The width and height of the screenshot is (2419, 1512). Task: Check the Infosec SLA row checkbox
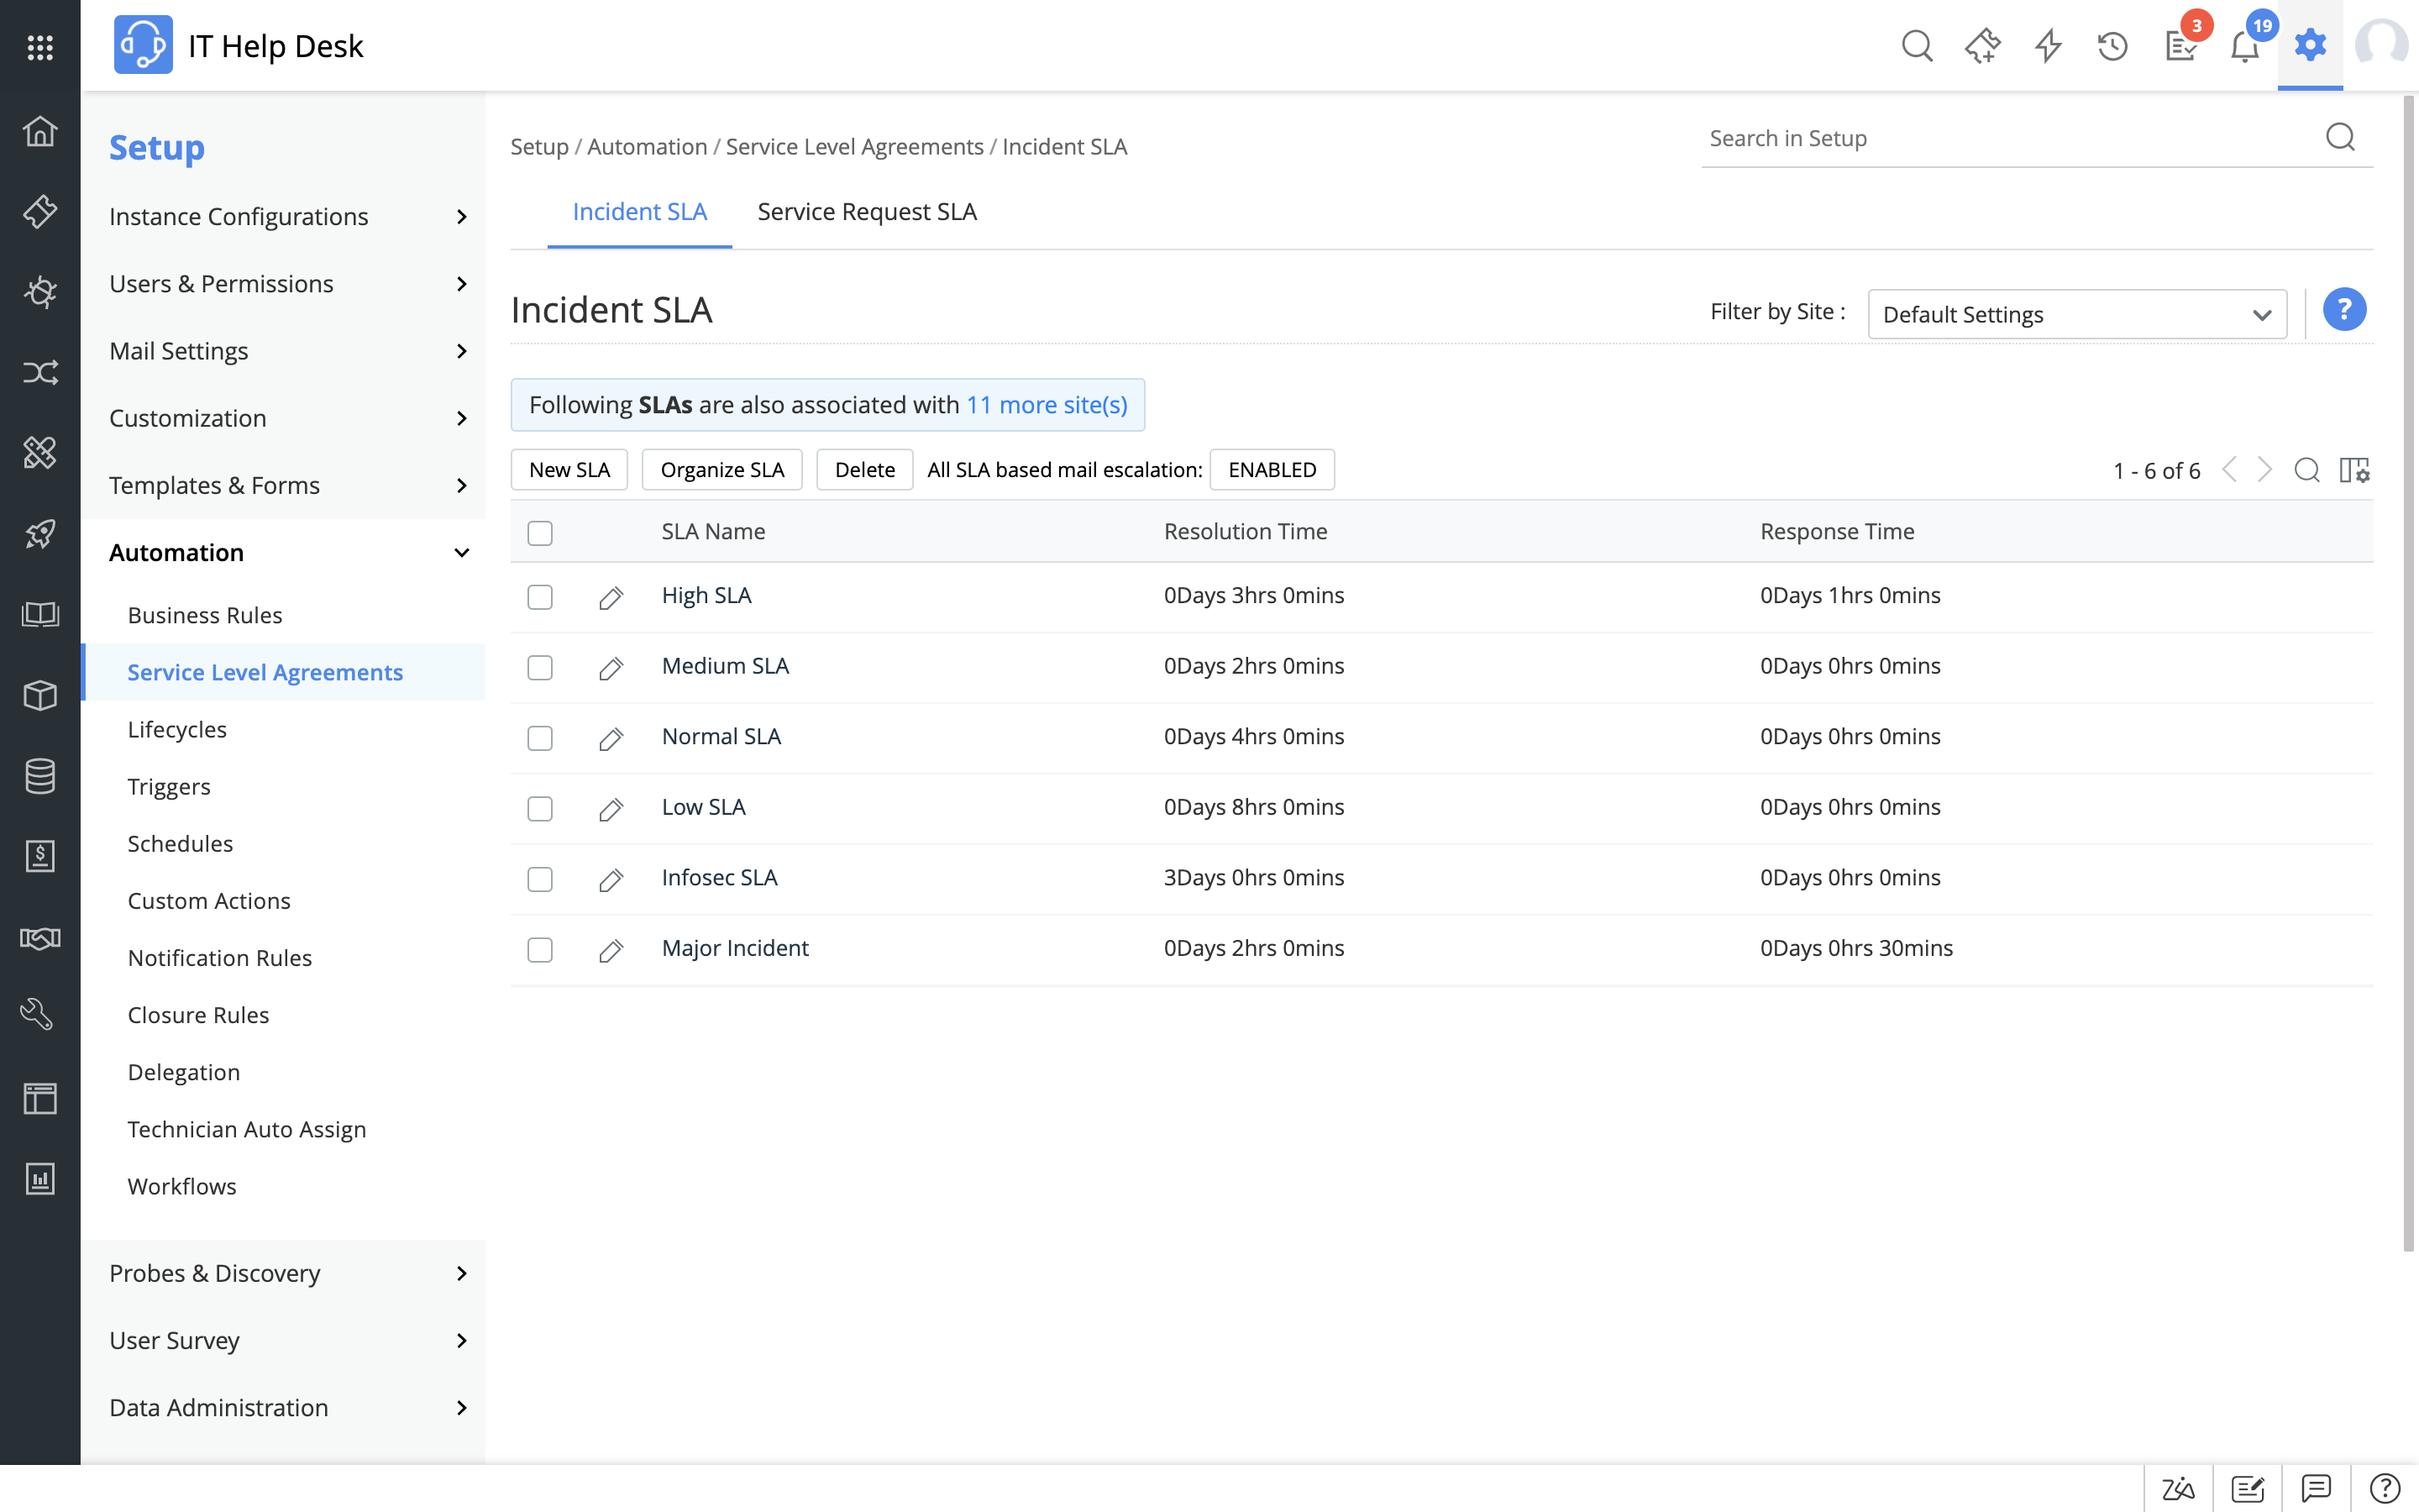[540, 879]
